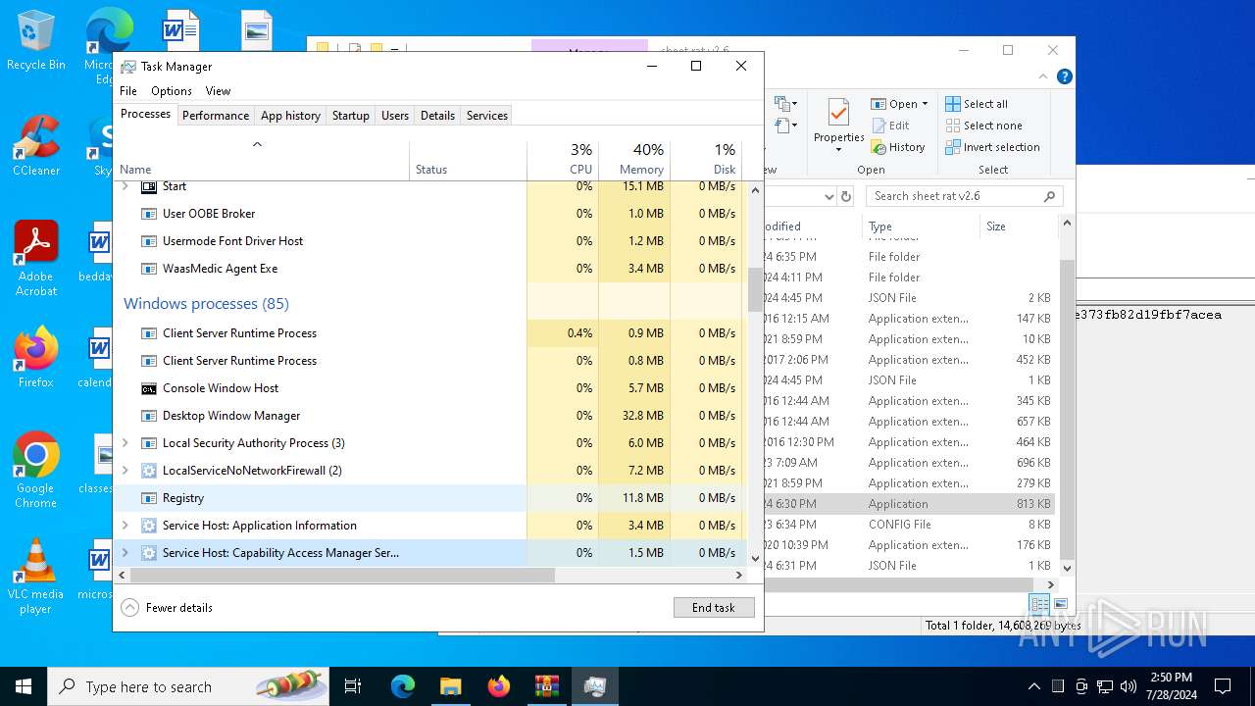This screenshot has height=706, width=1255.
Task: Expand LocalServiceNoNetworkFirewall group
Action: coord(125,471)
